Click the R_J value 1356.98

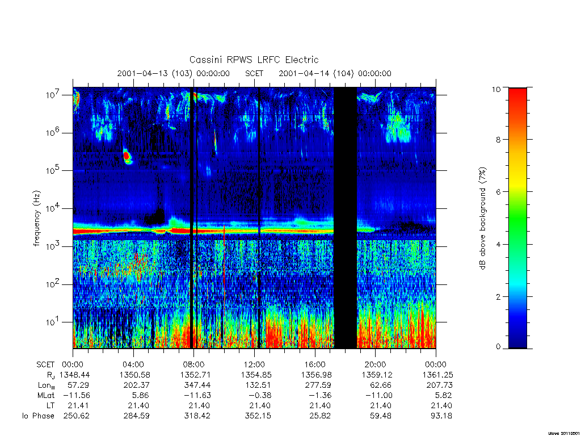[x=317, y=375]
